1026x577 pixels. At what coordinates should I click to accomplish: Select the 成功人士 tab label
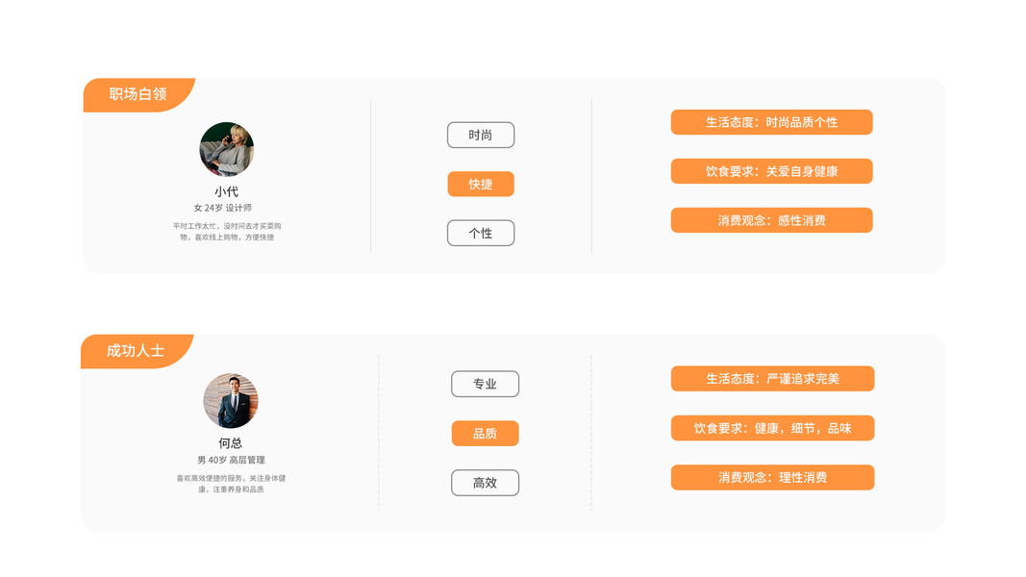pyautogui.click(x=136, y=351)
